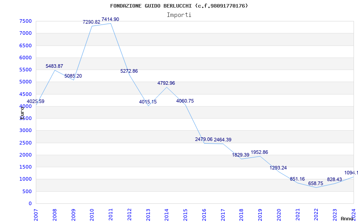This screenshot has height=223, width=358.
Task: Select the 5483.87 data label
Action: tap(54, 66)
